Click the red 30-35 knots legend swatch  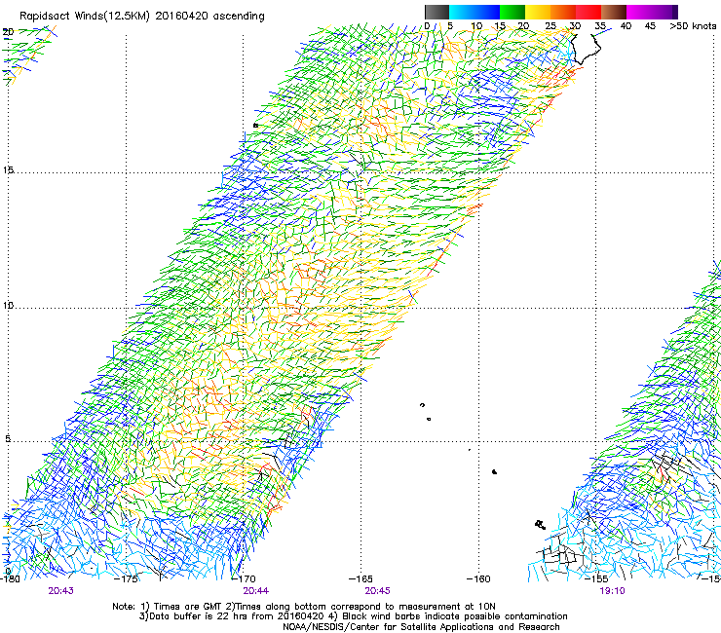588,12
